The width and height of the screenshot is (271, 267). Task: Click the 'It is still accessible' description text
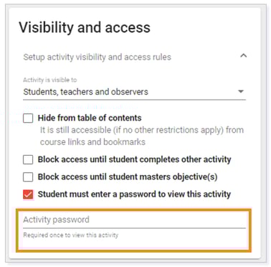[142, 130]
